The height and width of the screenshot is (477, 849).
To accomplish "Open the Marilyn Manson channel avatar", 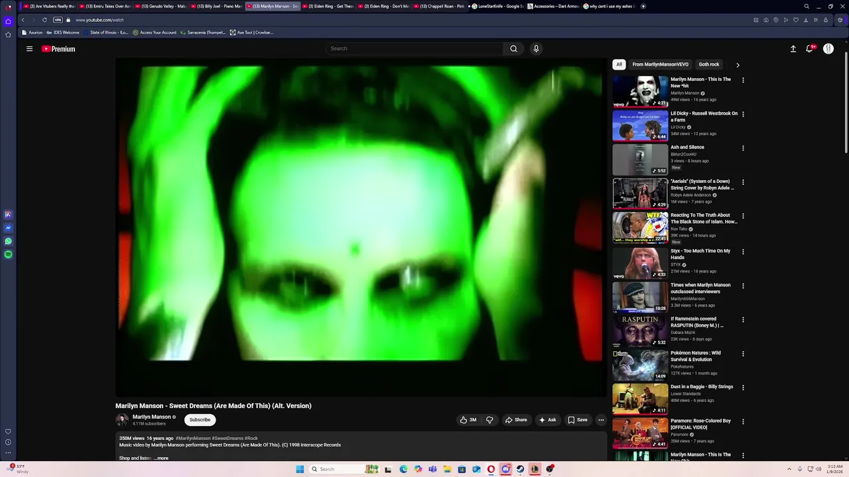I will click(x=122, y=419).
